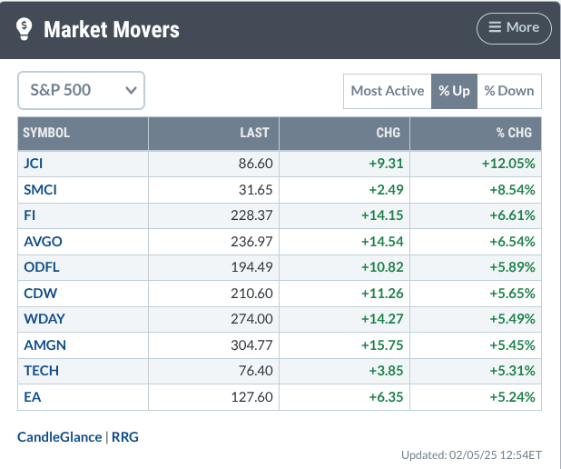Click AMGN percent change +5.45%

(512, 345)
